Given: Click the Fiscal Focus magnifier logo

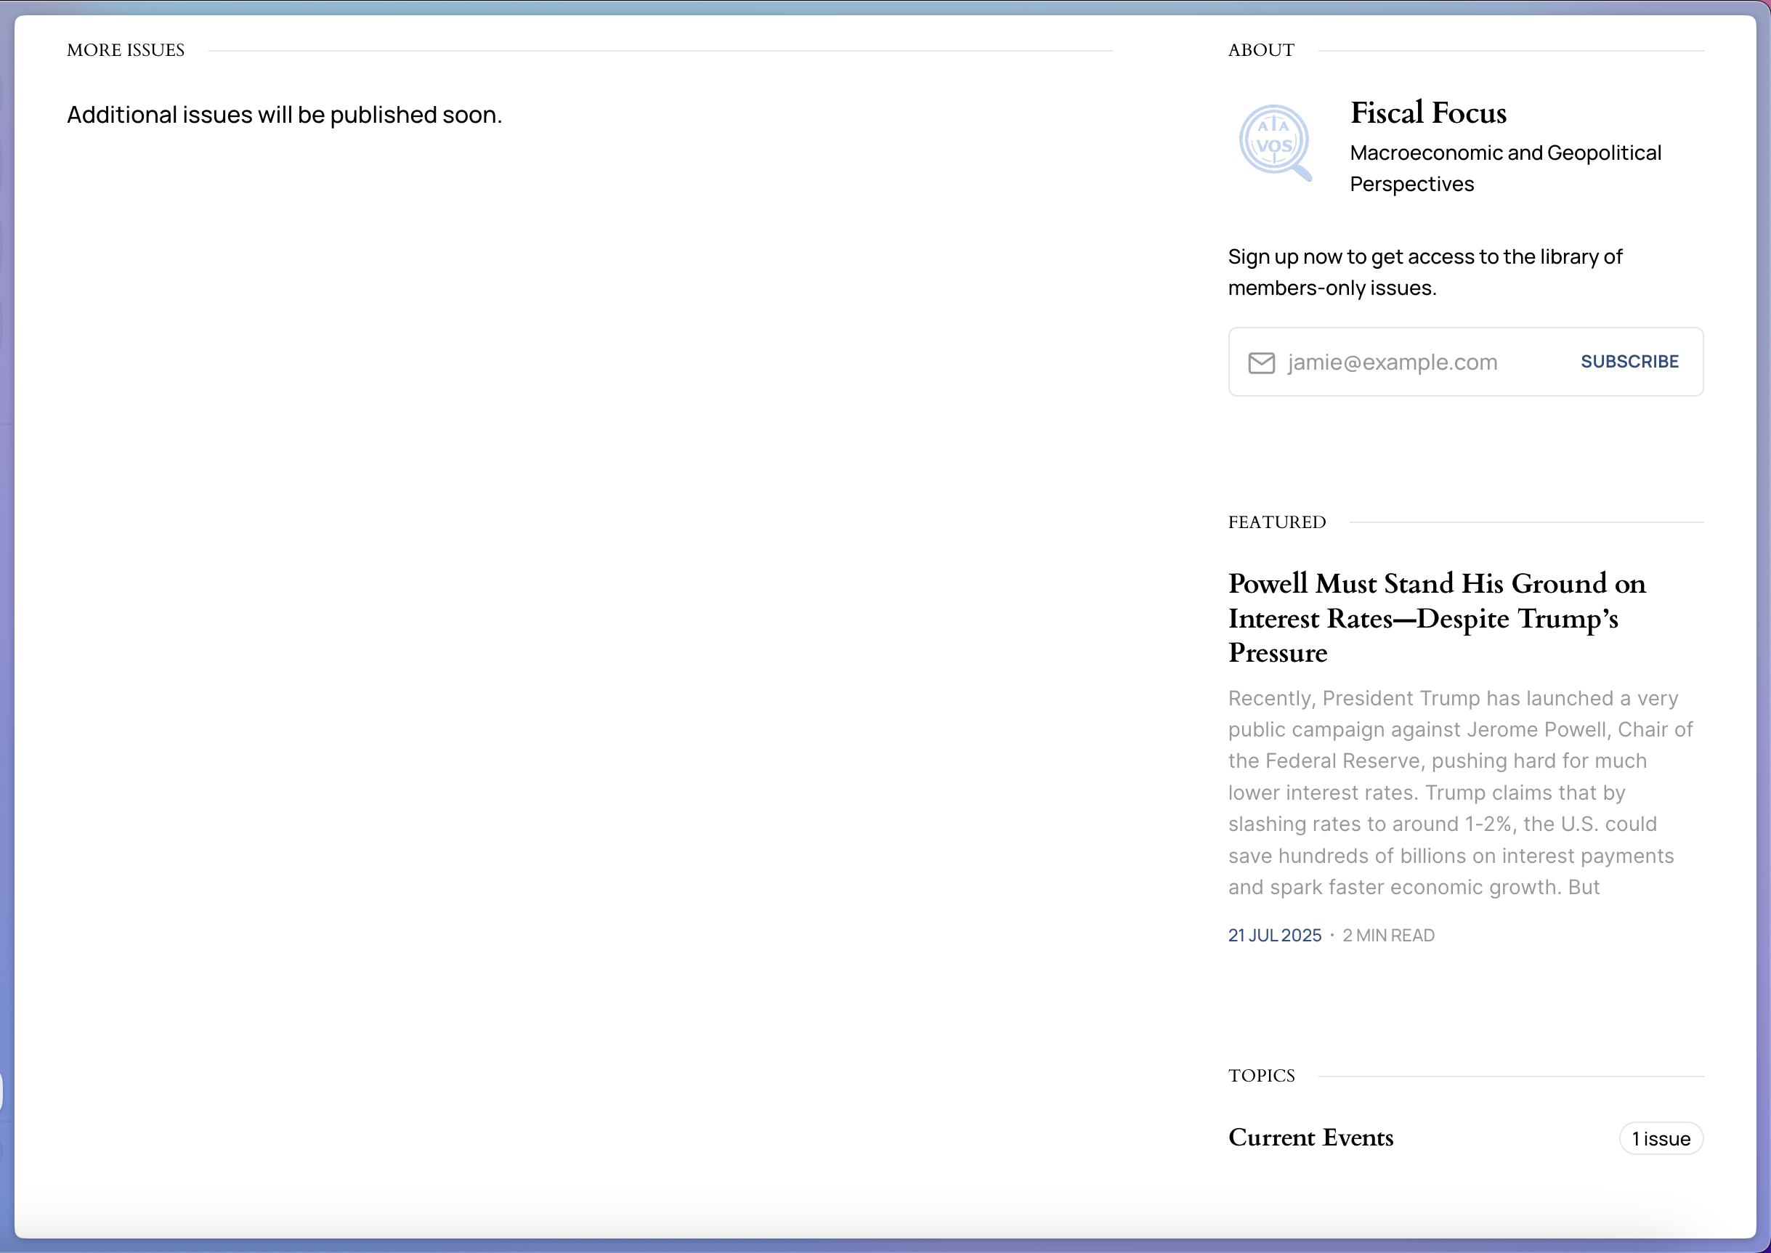Looking at the screenshot, I should (x=1275, y=143).
